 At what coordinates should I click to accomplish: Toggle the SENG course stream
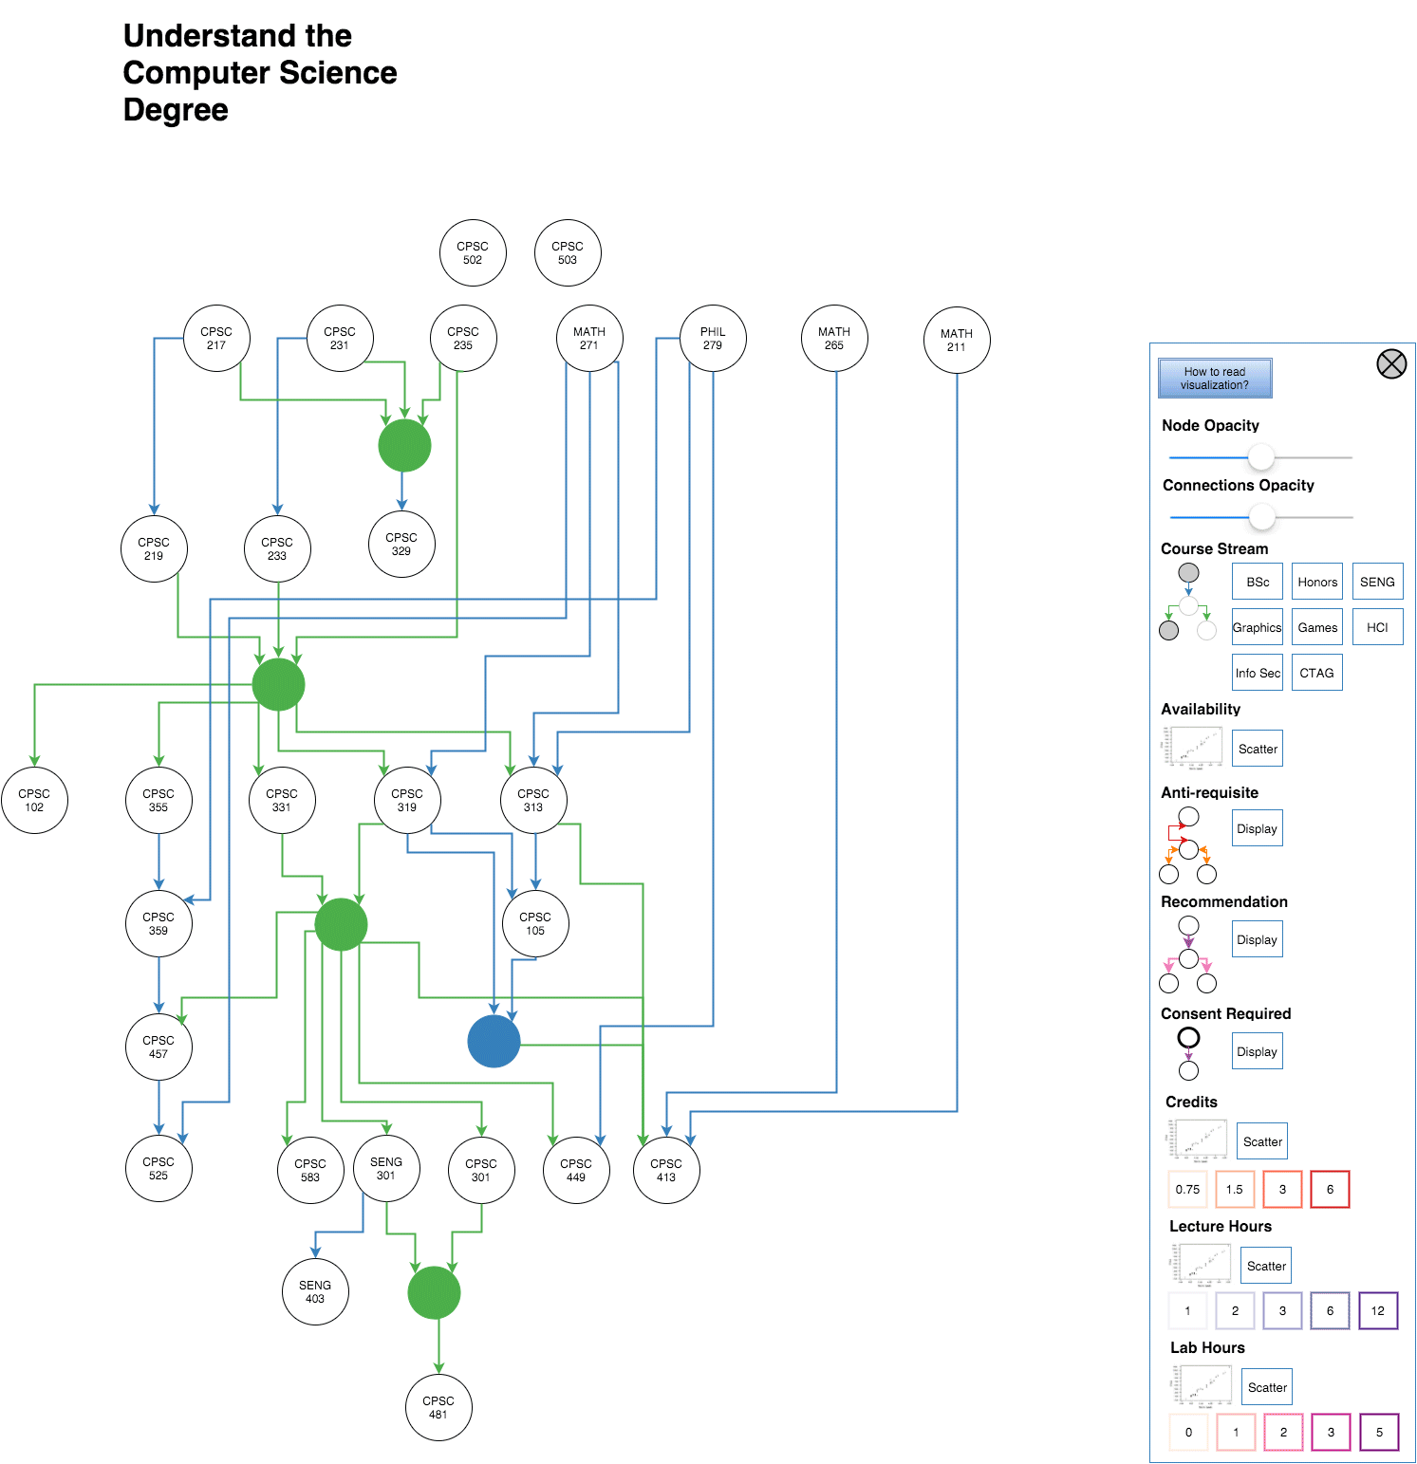point(1377,582)
